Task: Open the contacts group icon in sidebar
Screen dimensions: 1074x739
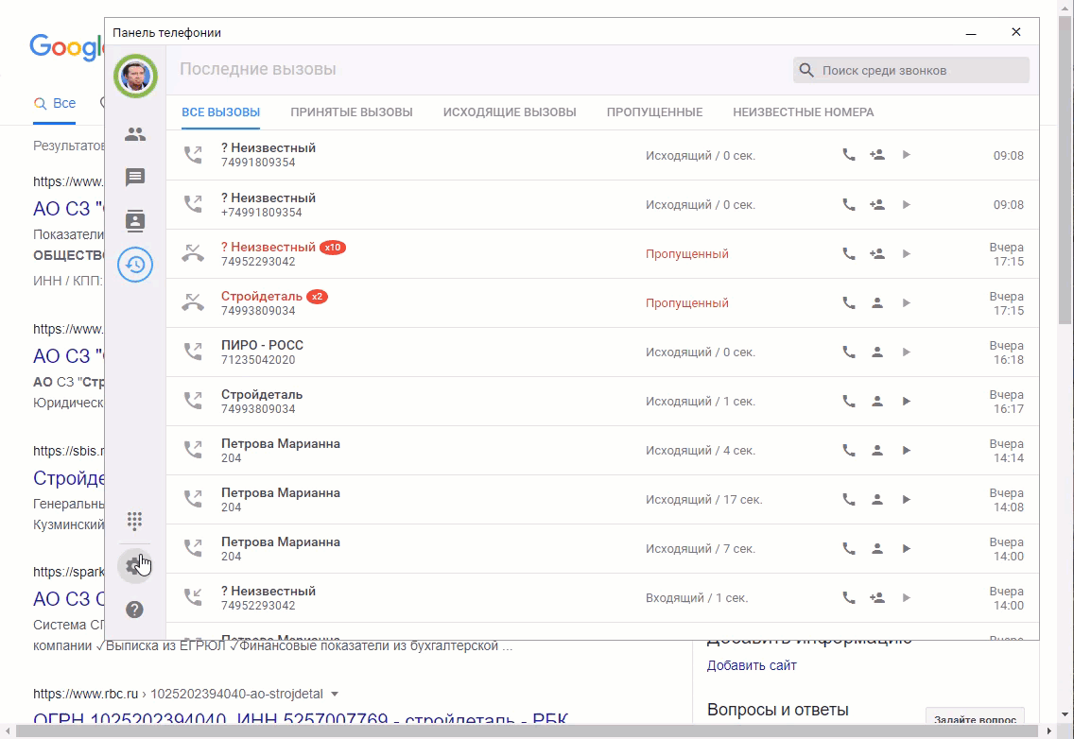Action: [x=135, y=134]
